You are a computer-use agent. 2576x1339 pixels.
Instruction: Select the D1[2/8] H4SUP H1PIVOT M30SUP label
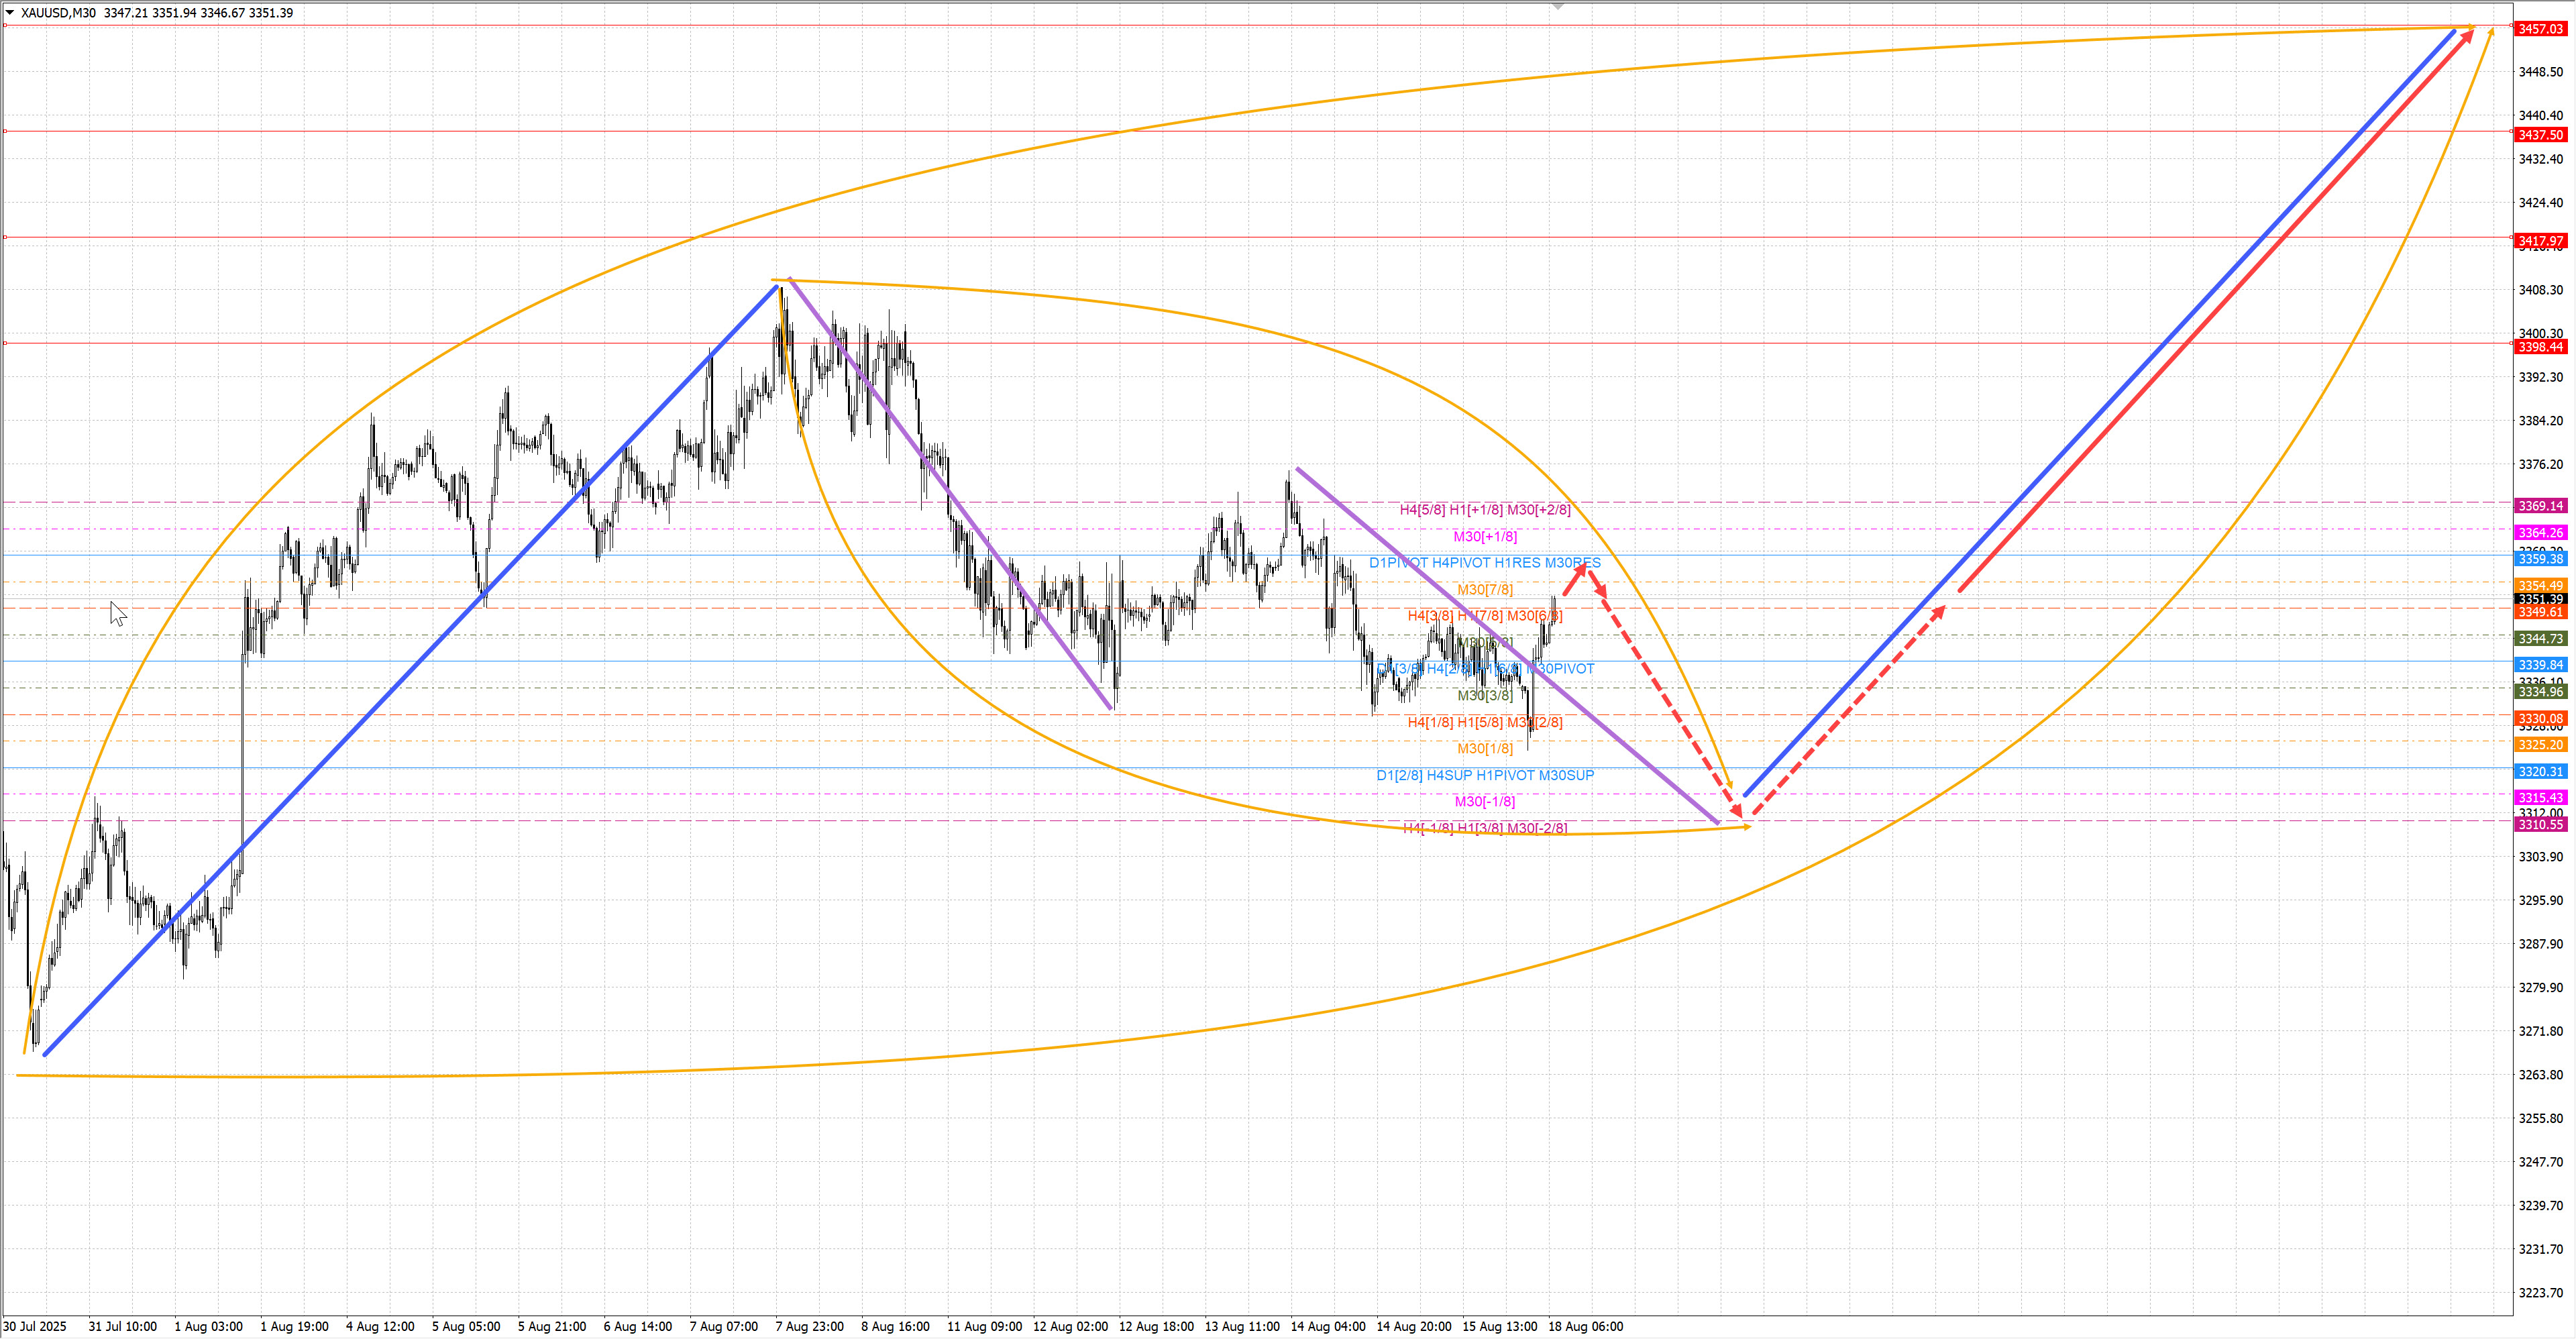tap(1484, 775)
